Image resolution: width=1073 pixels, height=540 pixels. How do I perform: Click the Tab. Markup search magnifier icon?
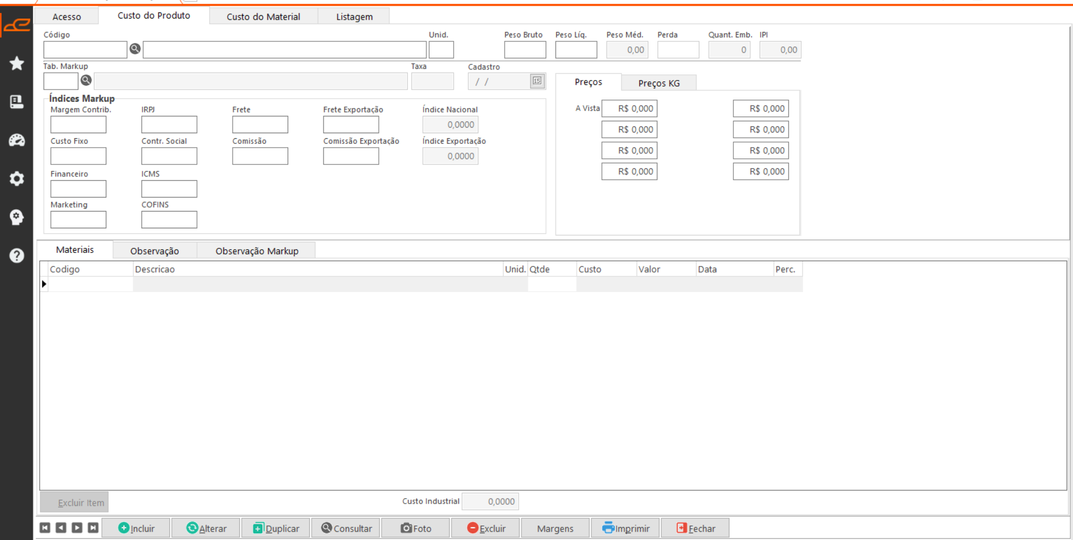click(x=86, y=81)
